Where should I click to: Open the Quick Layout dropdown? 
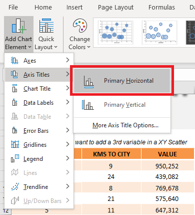[x=46, y=34]
